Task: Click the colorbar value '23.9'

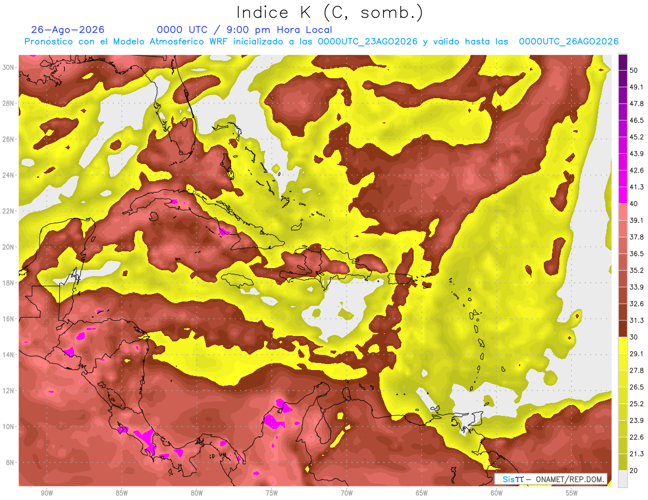Action: (637, 421)
